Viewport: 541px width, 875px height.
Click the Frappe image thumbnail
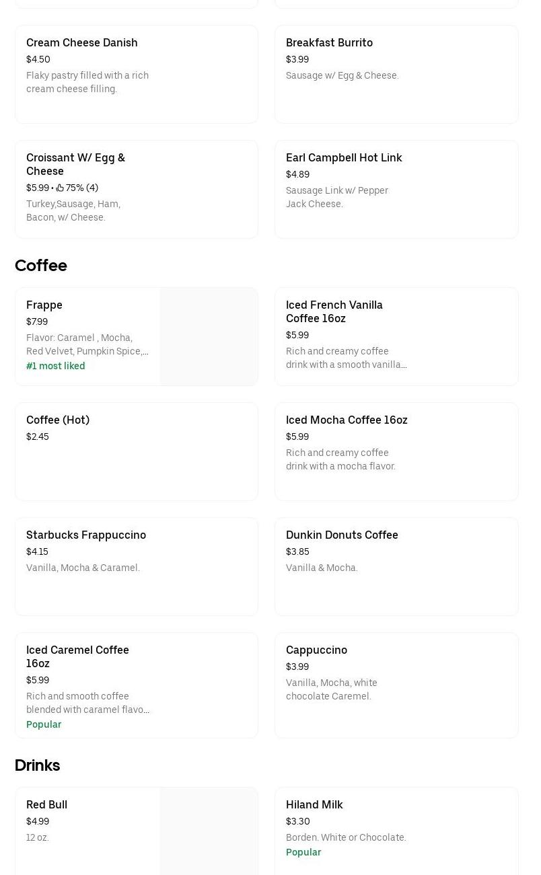click(x=209, y=336)
